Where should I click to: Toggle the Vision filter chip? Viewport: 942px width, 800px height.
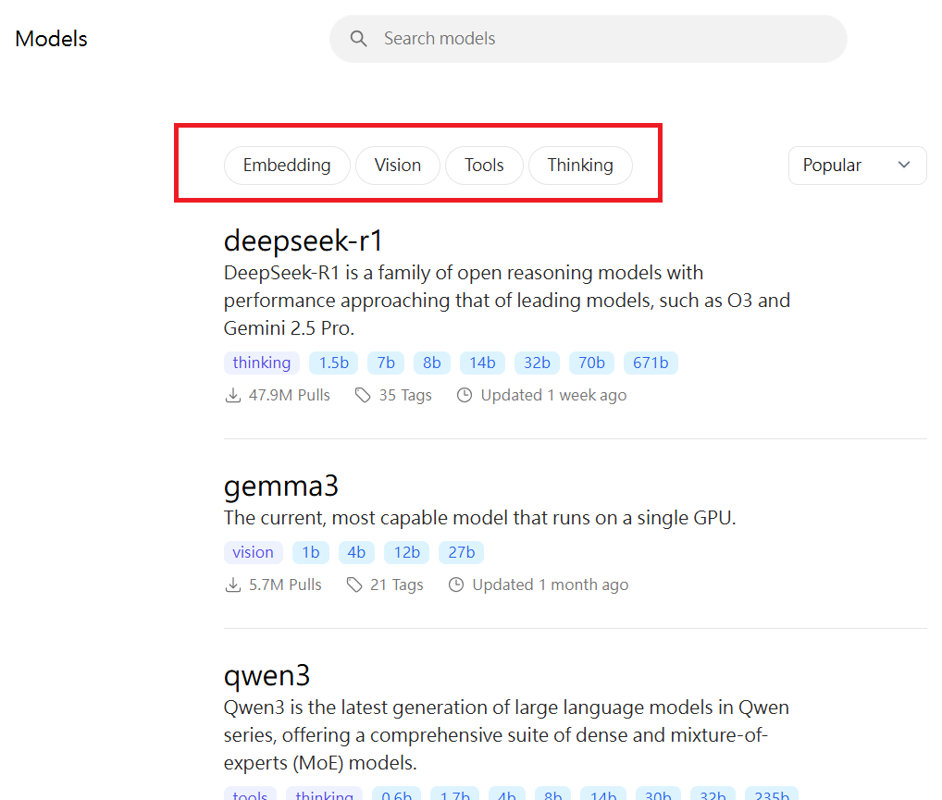tap(398, 166)
